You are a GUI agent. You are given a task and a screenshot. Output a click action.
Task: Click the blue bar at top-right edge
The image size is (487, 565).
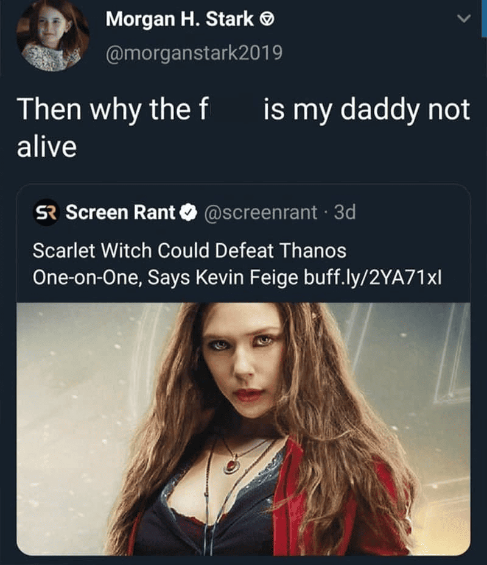tap(484, 17)
